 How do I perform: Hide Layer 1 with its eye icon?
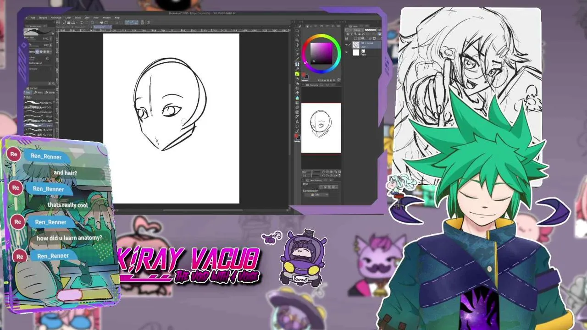point(346,45)
